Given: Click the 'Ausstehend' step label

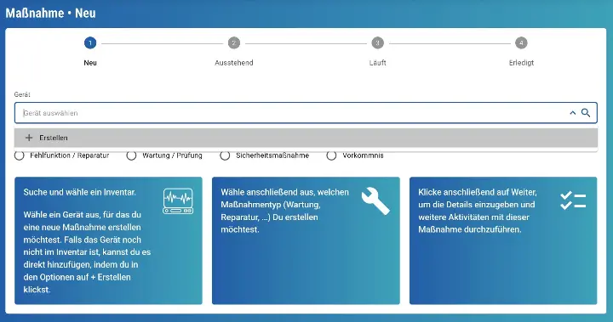Looking at the screenshot, I should [234, 63].
